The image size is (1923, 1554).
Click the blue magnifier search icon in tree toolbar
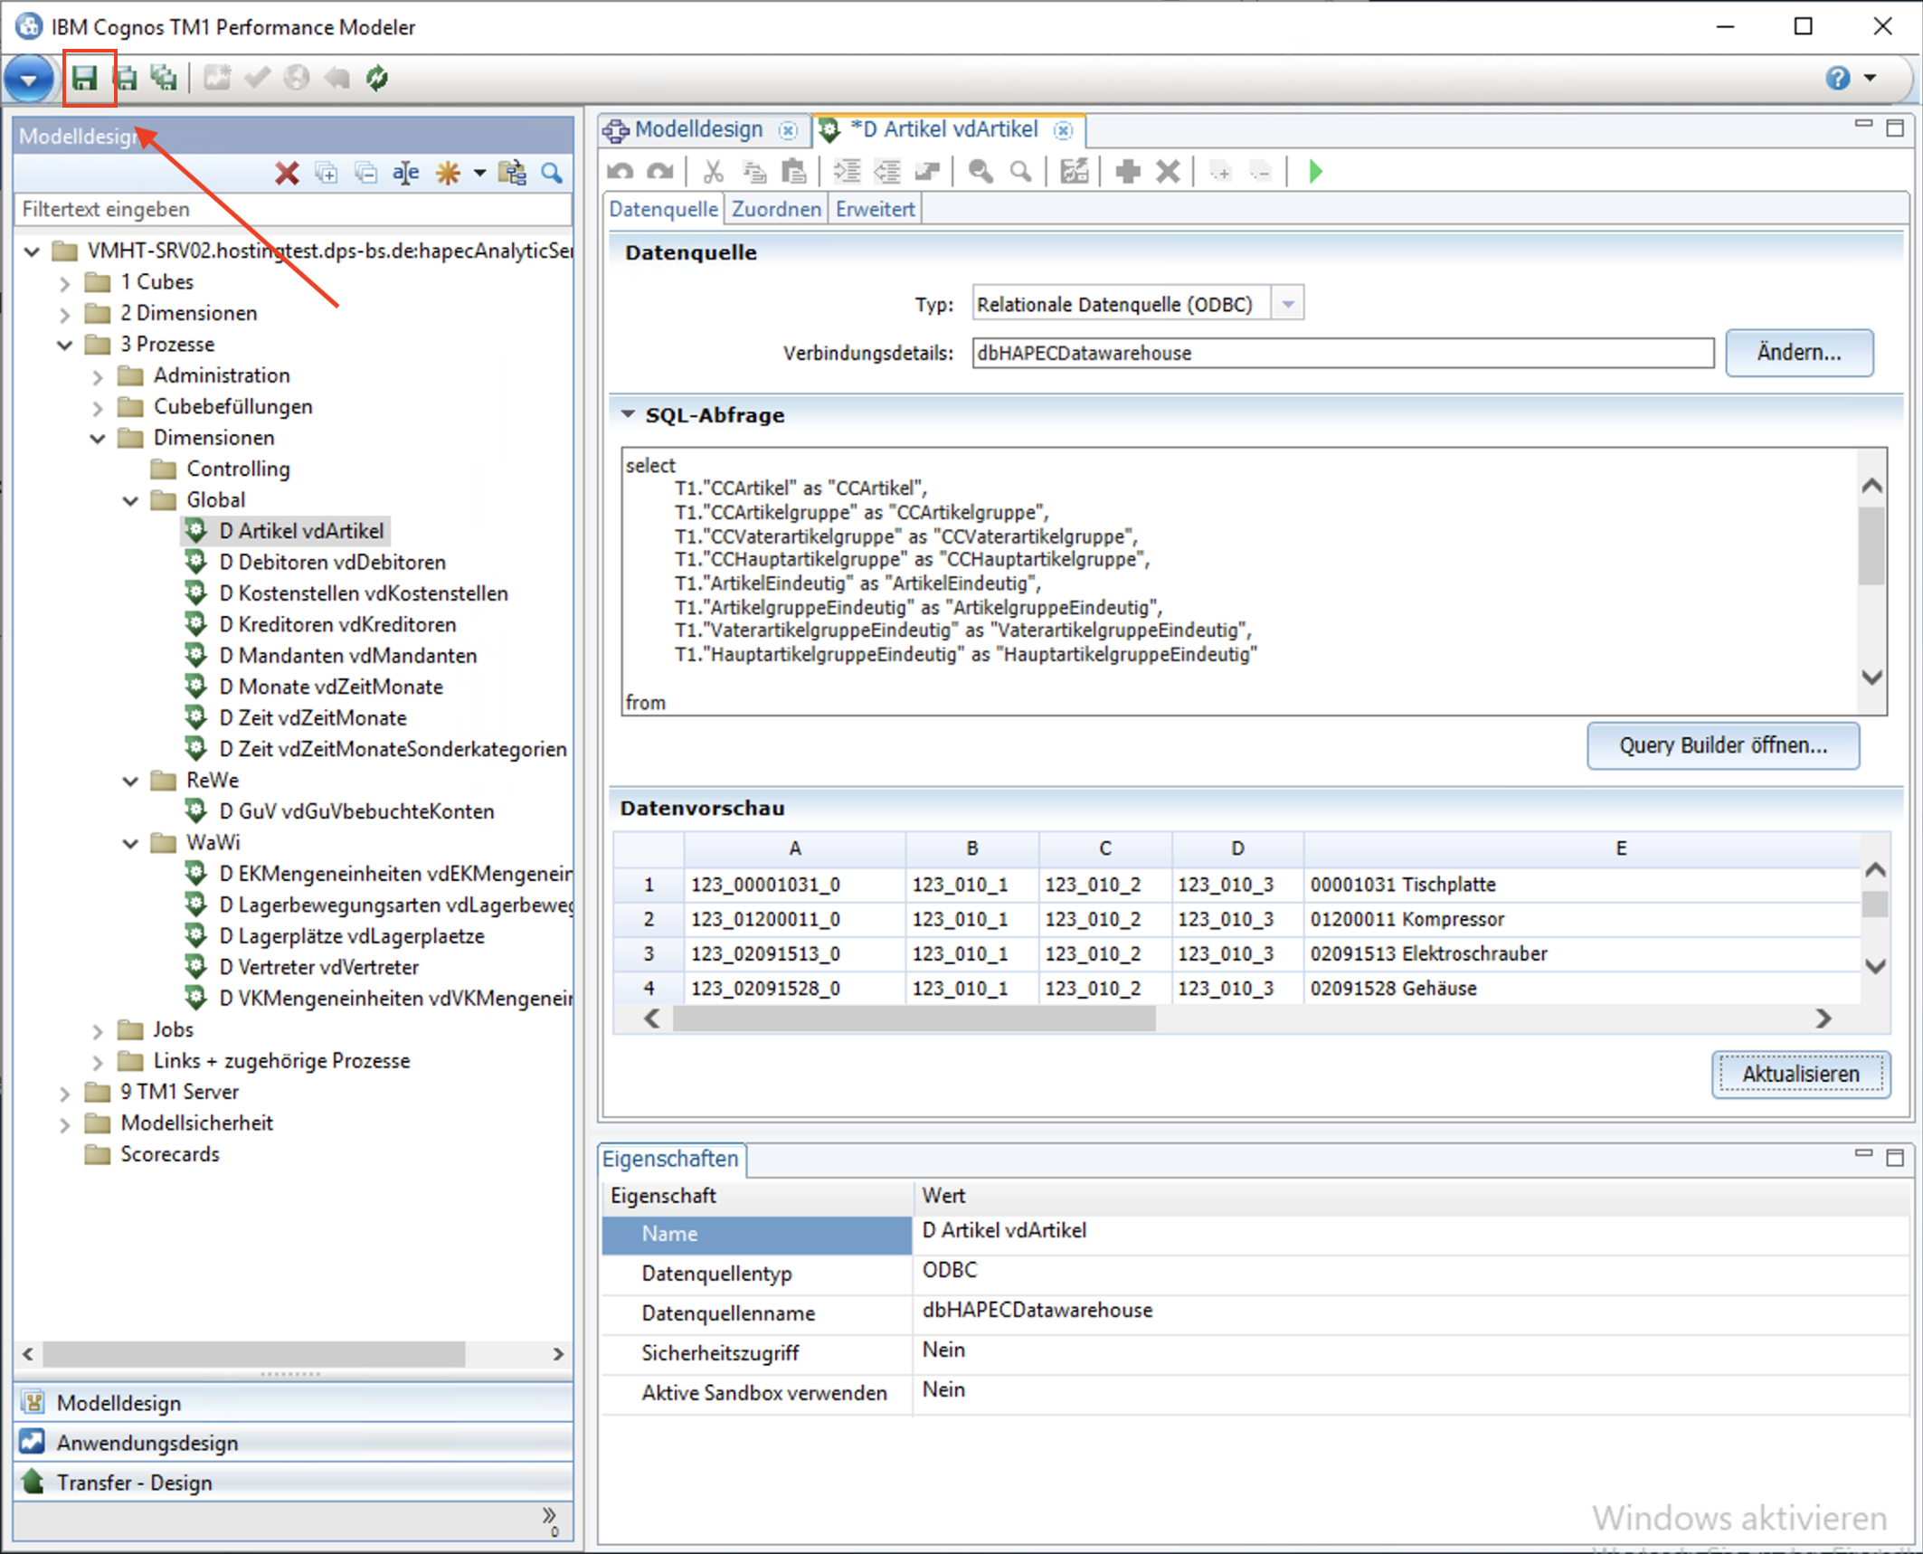(552, 173)
